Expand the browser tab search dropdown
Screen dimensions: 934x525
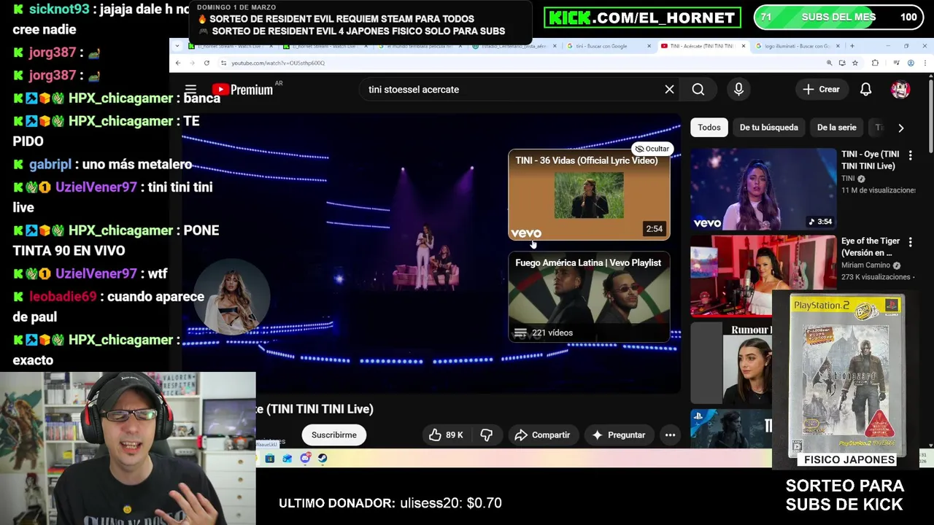[x=177, y=46]
